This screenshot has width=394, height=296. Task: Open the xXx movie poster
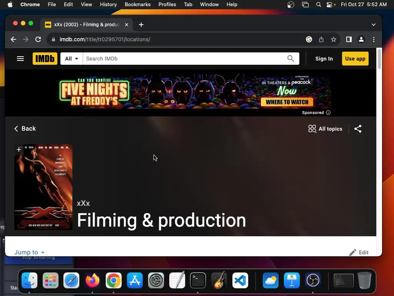click(x=43, y=187)
